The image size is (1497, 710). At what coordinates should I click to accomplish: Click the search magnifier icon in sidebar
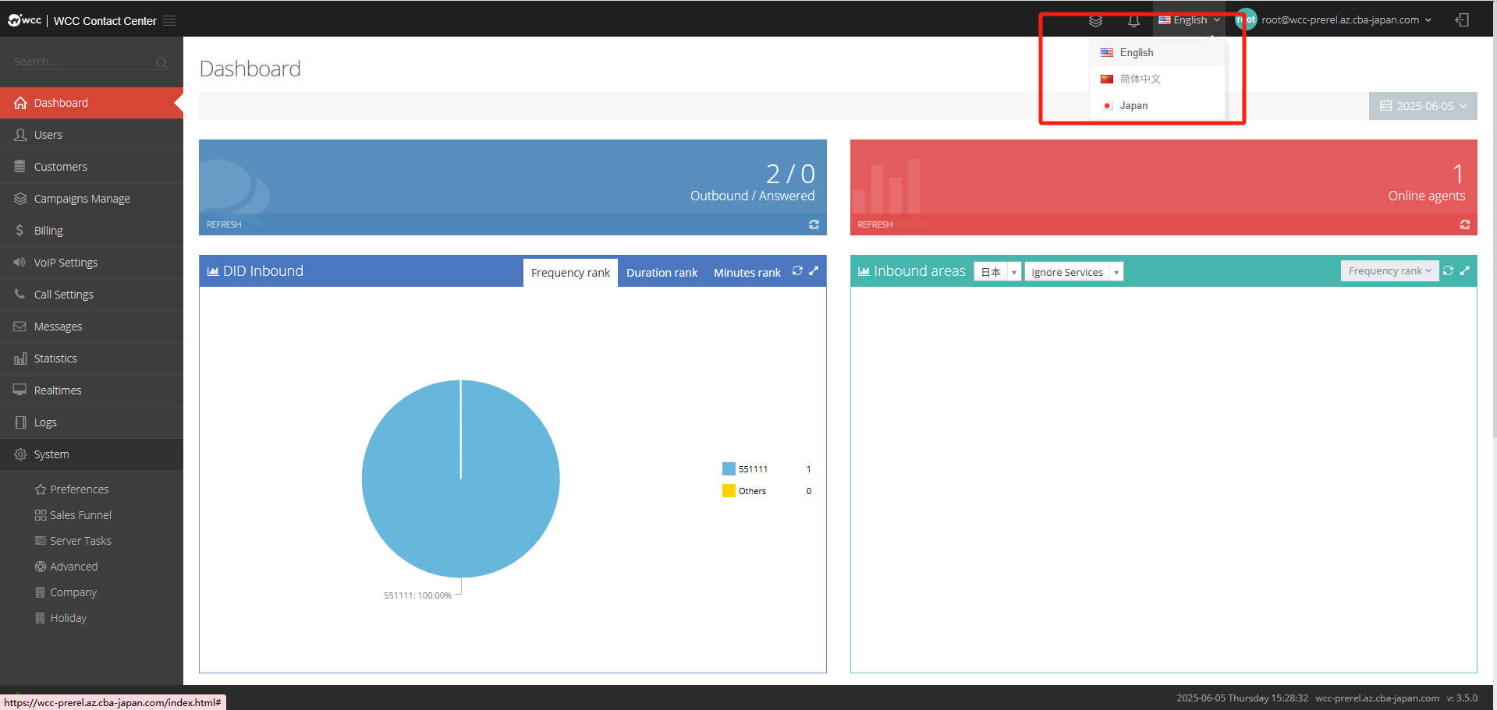[x=161, y=63]
